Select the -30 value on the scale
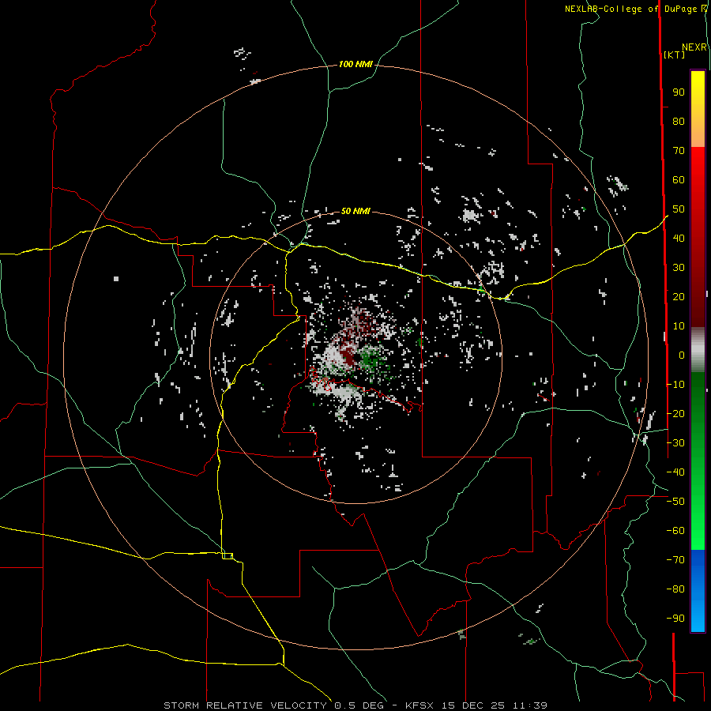 tap(675, 443)
